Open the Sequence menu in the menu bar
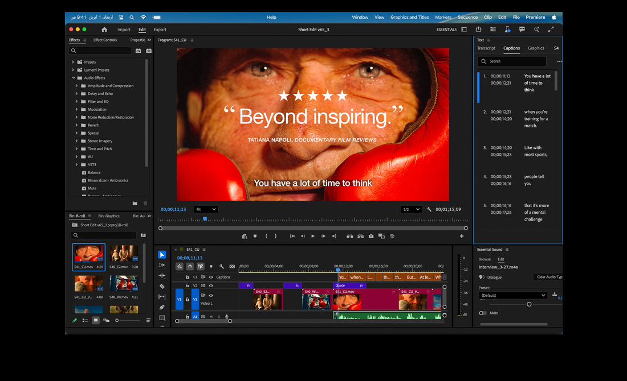Image resolution: width=627 pixels, height=381 pixels. [467, 17]
